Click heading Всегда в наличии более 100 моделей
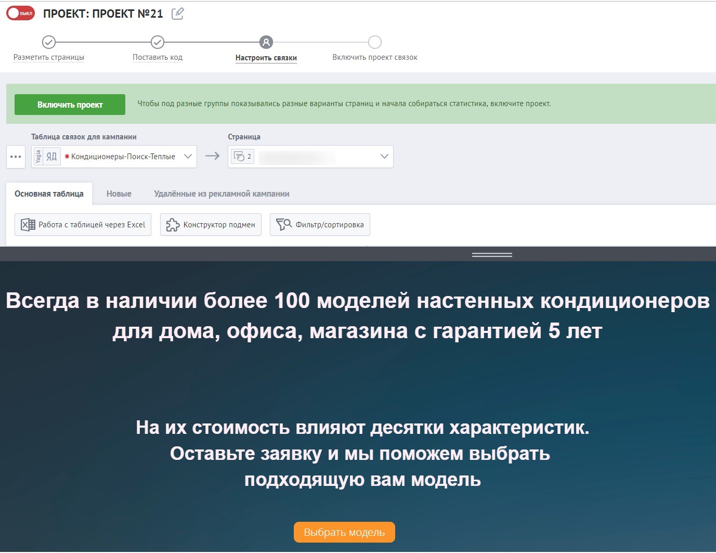Viewport: 716px width, 553px height. click(x=358, y=315)
